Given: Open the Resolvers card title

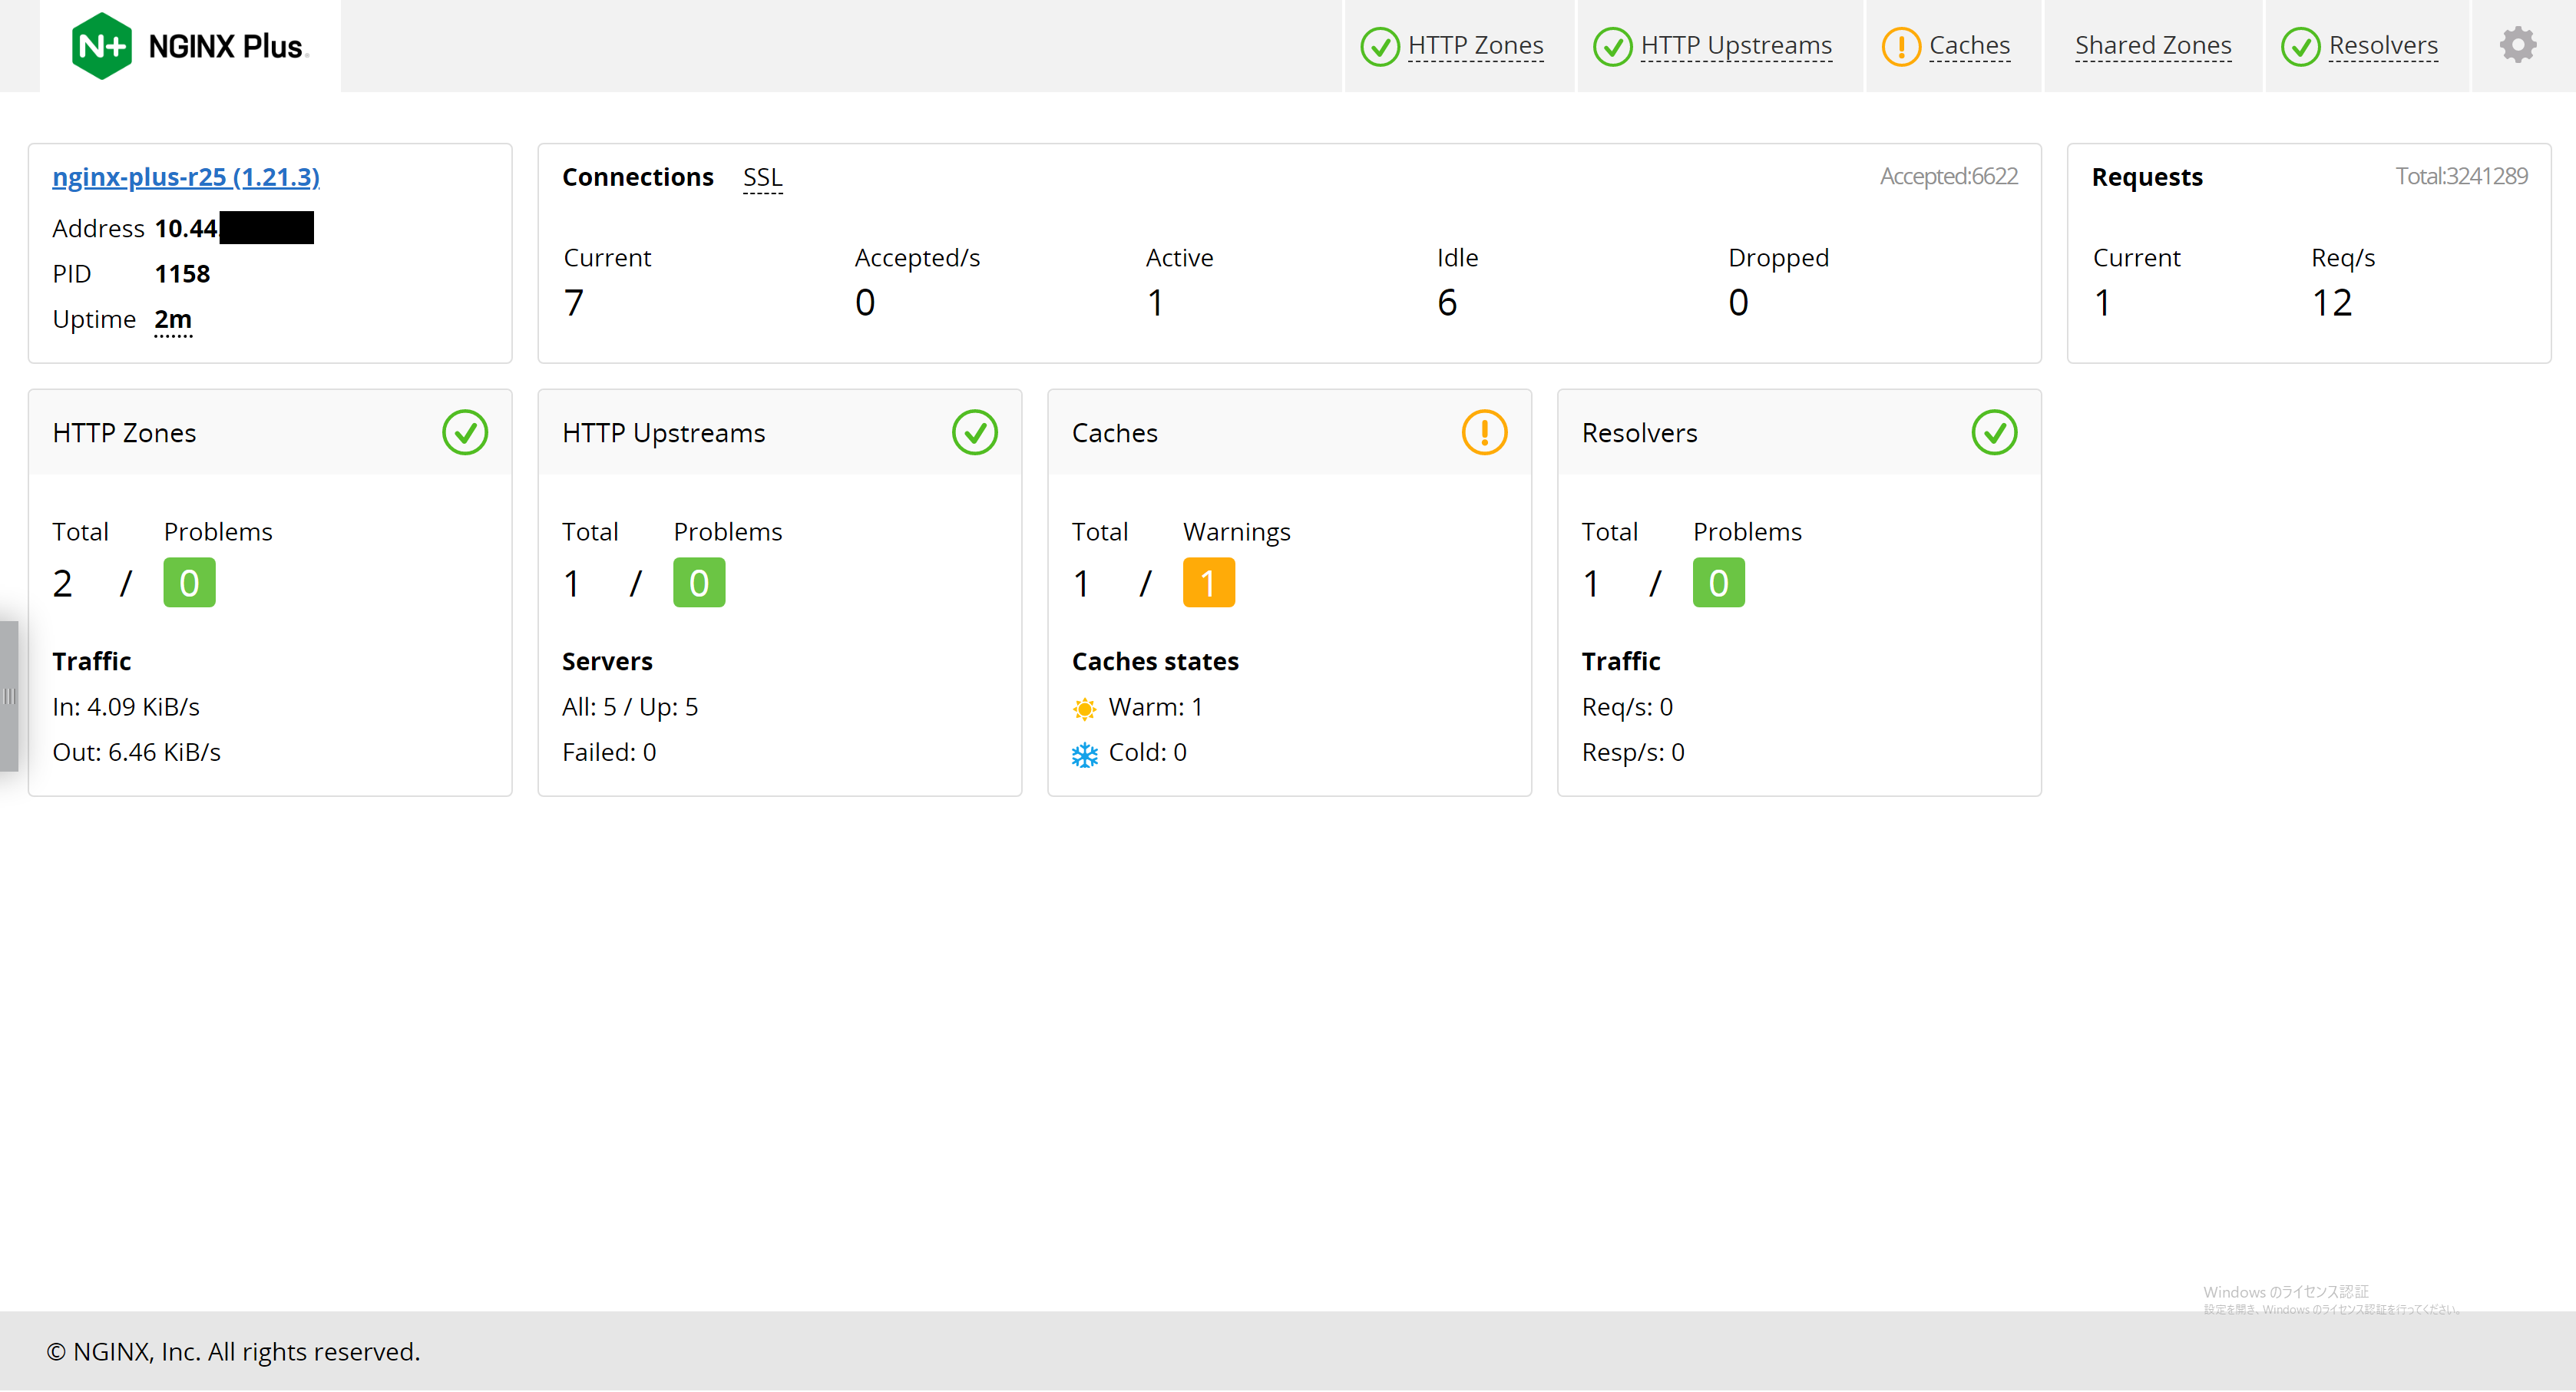Looking at the screenshot, I should click(1639, 433).
